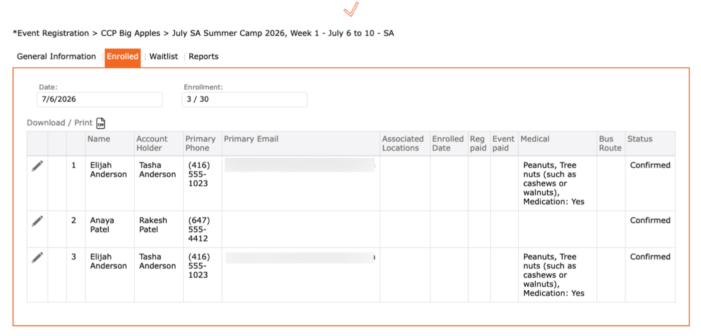Select the Enrolled tab
This screenshot has width=701, height=336.
(123, 57)
